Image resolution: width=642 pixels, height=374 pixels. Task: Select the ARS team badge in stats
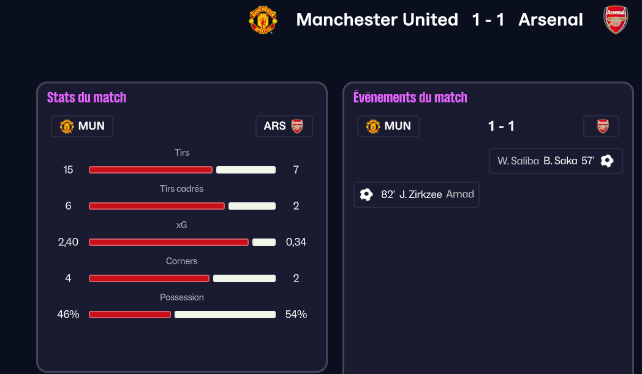284,126
